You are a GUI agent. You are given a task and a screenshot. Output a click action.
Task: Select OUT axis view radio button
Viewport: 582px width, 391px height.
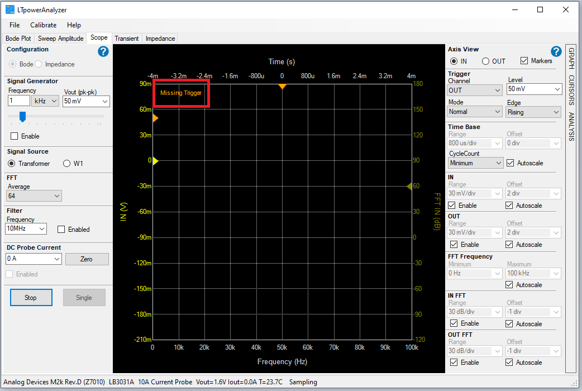click(x=485, y=61)
